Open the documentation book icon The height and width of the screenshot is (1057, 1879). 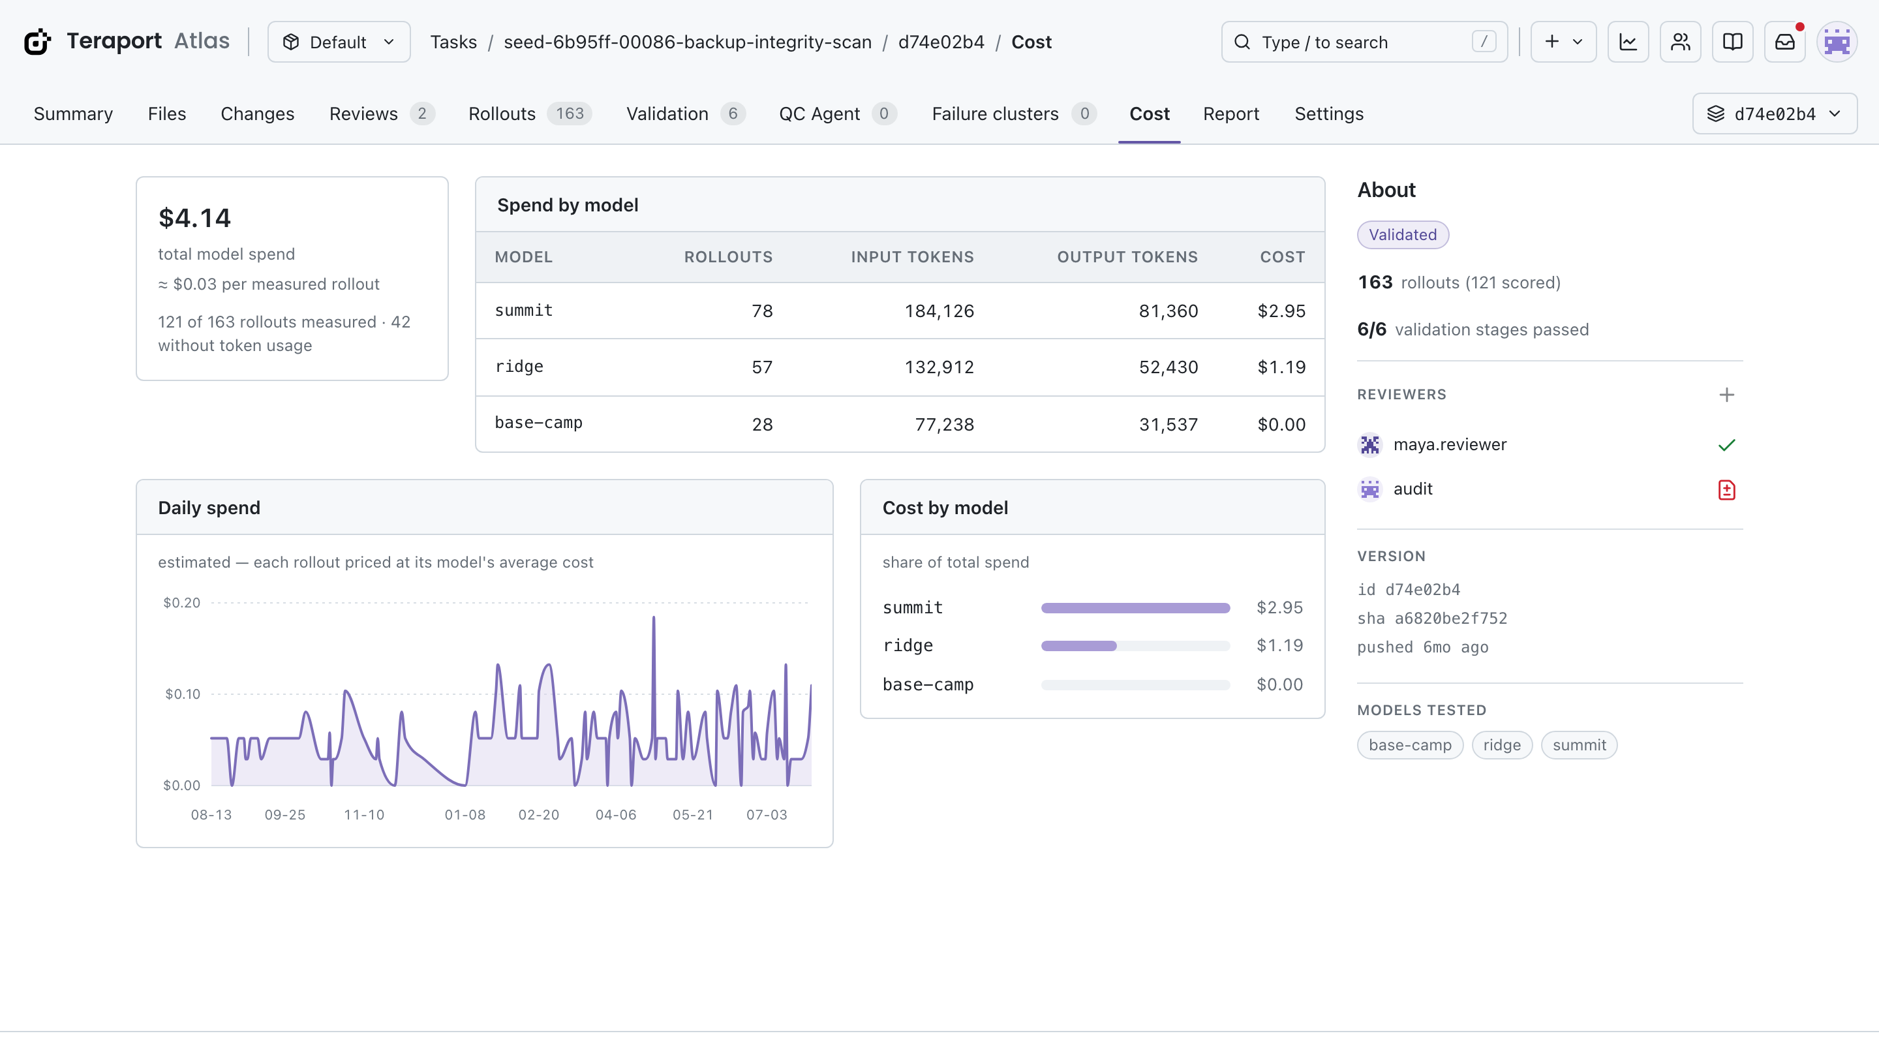pos(1732,42)
